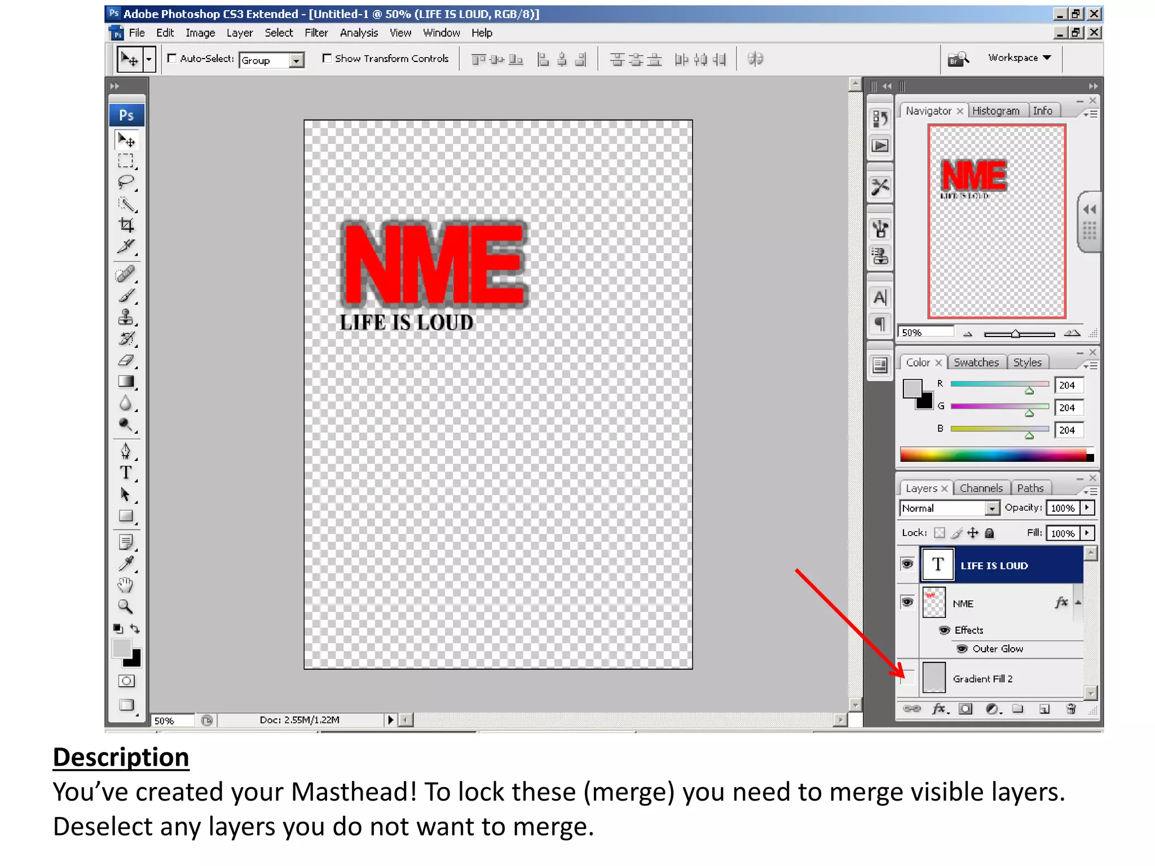Collapse the NME layer effects list
The image size is (1155, 866).
[x=1078, y=602]
